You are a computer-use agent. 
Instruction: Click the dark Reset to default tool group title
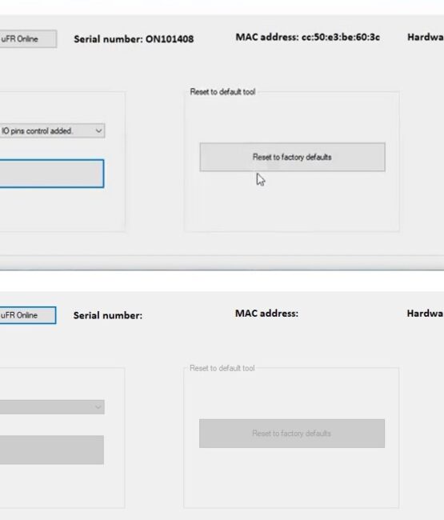pos(222,92)
